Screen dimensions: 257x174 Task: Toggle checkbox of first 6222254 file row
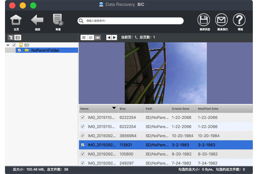(82, 117)
